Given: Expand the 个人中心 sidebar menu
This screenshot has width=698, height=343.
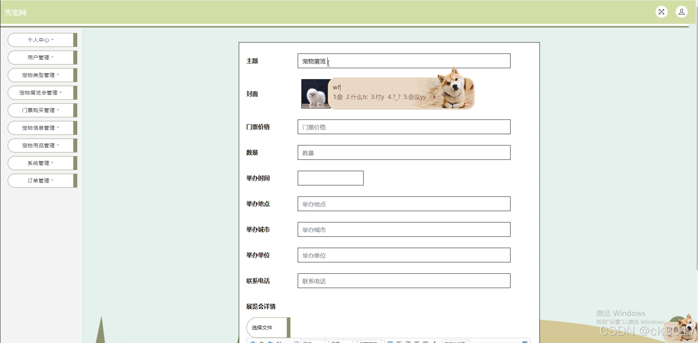Looking at the screenshot, I should pyautogui.click(x=42, y=40).
